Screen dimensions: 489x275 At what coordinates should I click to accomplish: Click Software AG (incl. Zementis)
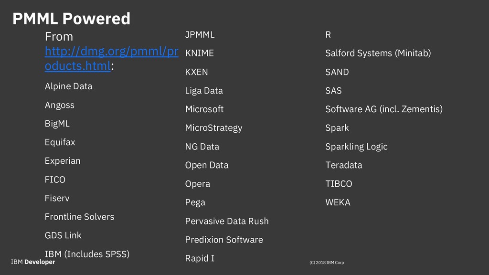point(384,109)
